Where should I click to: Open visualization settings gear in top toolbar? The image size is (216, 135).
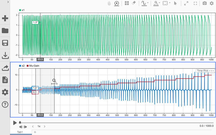[212, 3]
